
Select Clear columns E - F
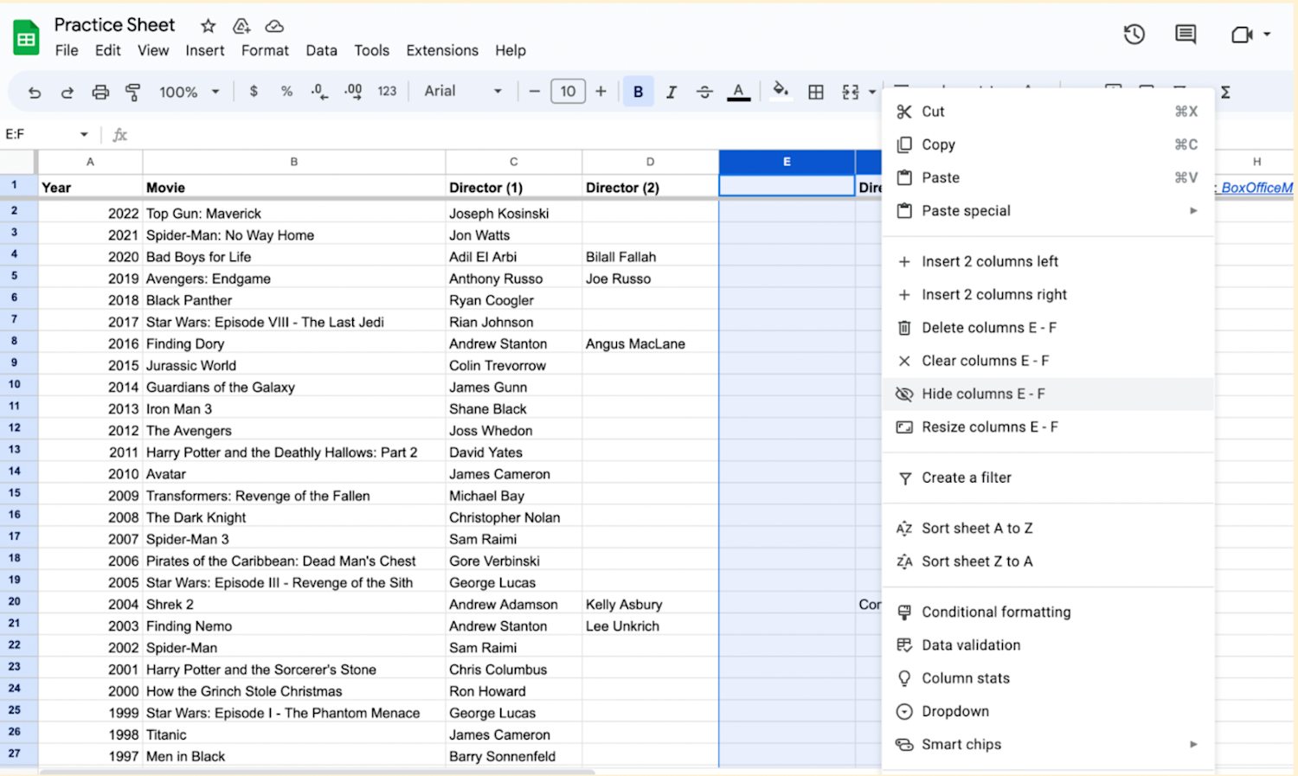click(x=1048, y=361)
